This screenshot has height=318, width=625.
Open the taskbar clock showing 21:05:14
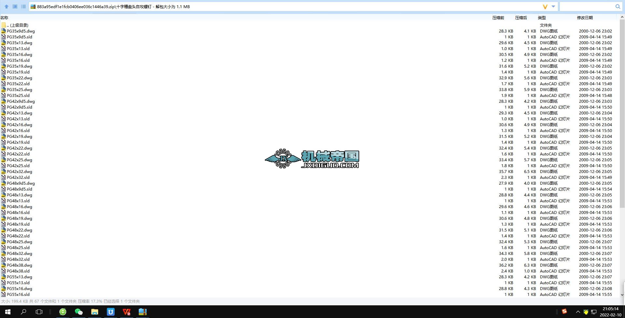point(610,312)
